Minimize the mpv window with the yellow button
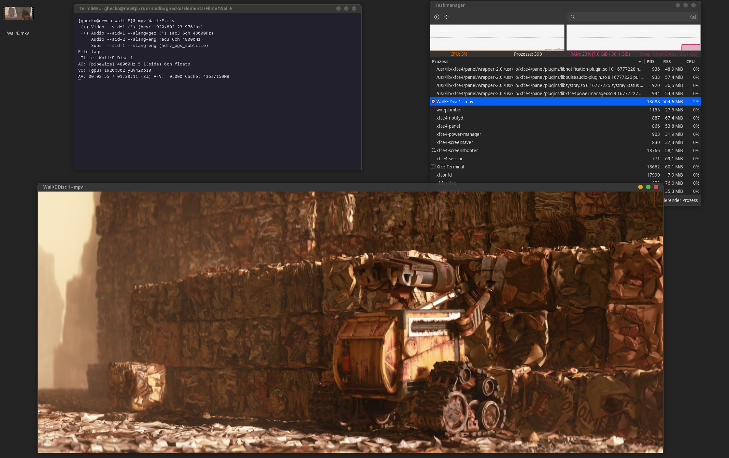 (640, 187)
